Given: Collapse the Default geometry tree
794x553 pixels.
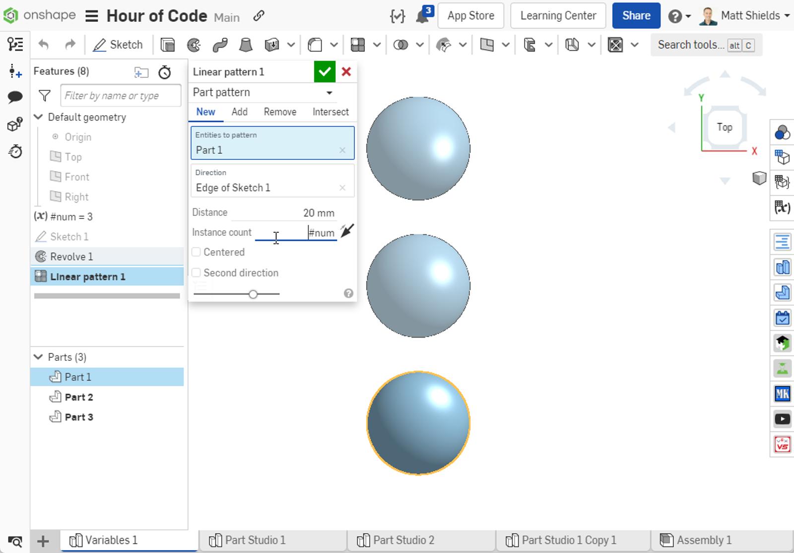Looking at the screenshot, I should pyautogui.click(x=38, y=117).
